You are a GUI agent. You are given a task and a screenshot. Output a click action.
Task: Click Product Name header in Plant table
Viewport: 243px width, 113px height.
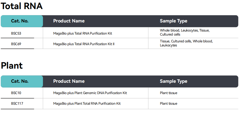[69, 81]
